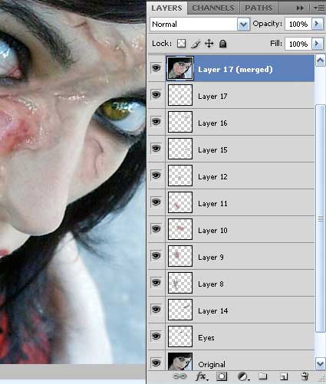This screenshot has width=326, height=384.
Task: Lock transparent pixels
Action: (x=181, y=44)
